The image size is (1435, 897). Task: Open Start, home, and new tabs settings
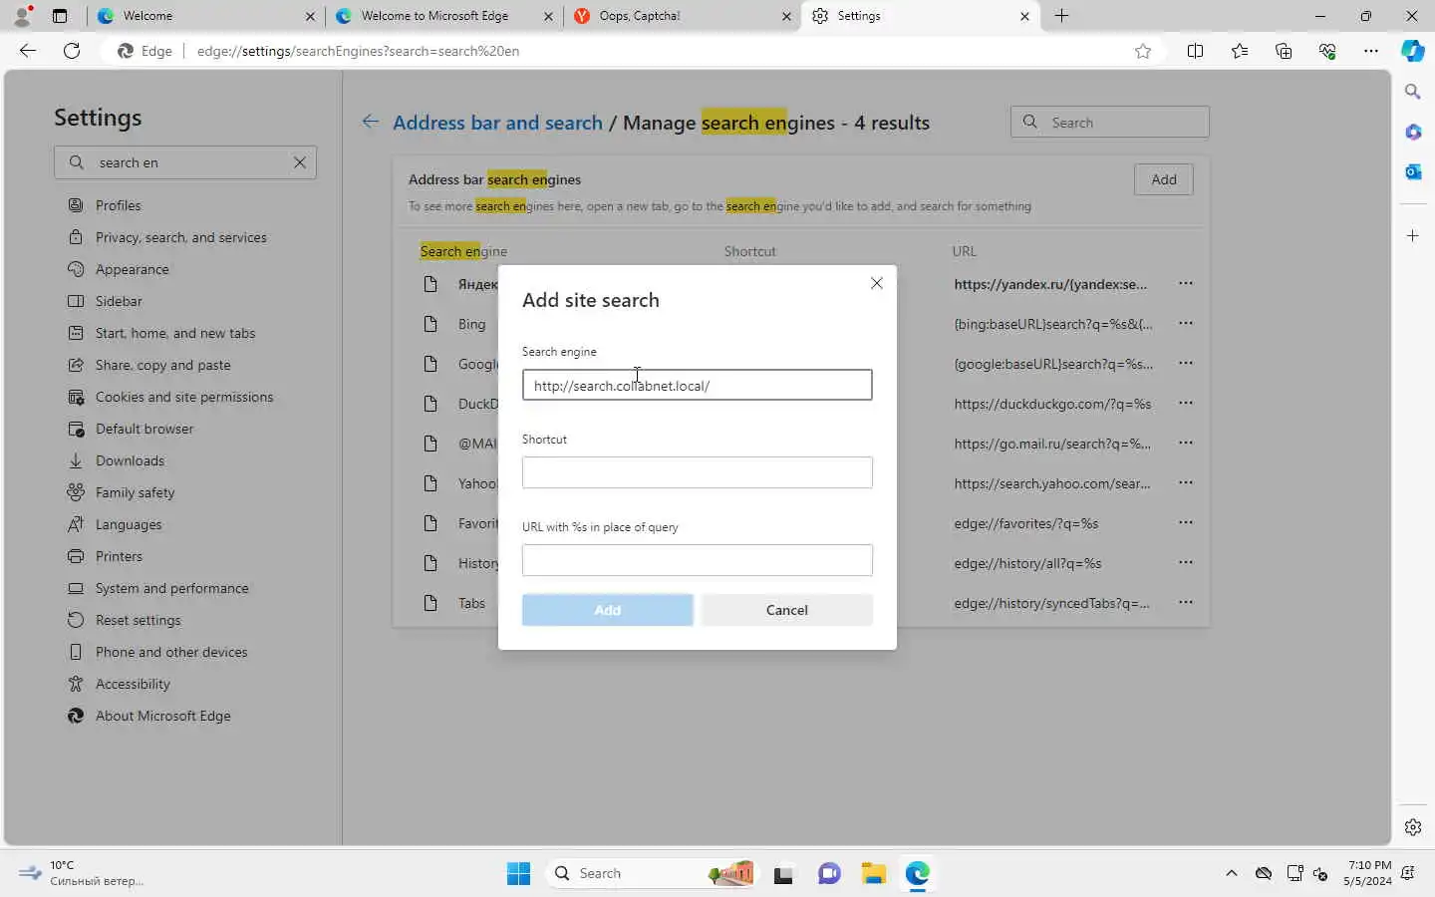(x=174, y=333)
